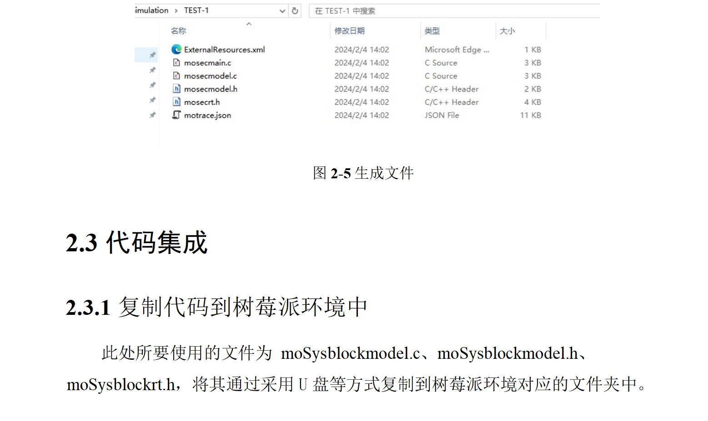Collapse sort arrow above the name column
Viewport: 708px width, 421px height.
249,24
